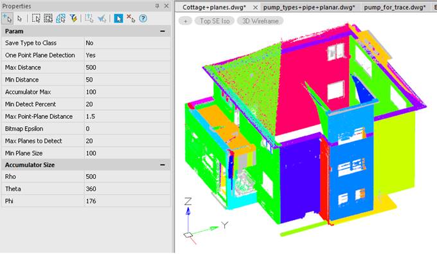This screenshot has width=437, height=254.
Task: Click Rho value 500
Action: click(x=127, y=177)
